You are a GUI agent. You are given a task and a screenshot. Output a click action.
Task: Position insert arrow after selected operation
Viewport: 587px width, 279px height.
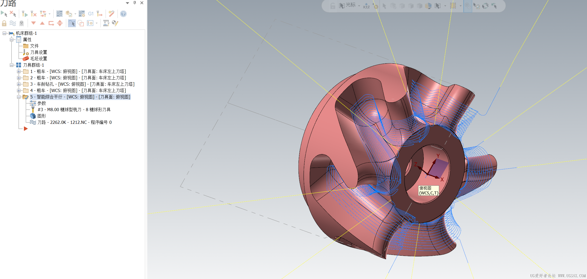point(51,23)
